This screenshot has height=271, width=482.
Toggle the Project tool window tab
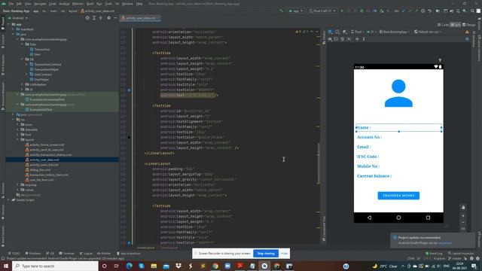[3, 23]
